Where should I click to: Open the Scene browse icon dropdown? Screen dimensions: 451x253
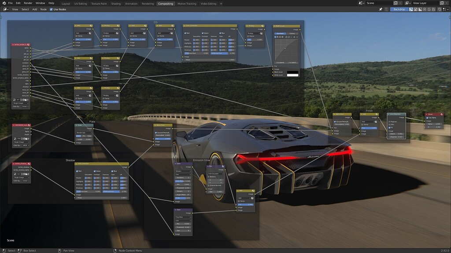pyautogui.click(x=361, y=3)
